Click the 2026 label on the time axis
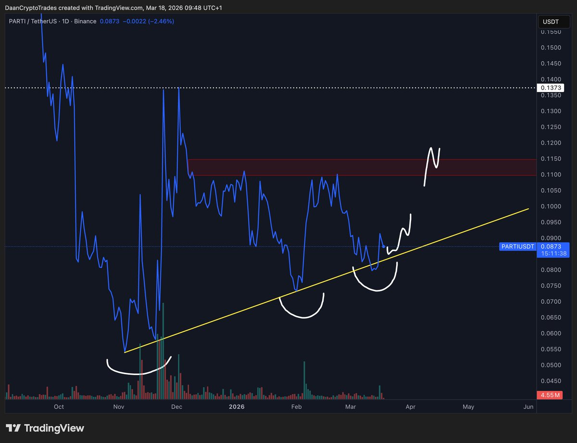 point(236,407)
